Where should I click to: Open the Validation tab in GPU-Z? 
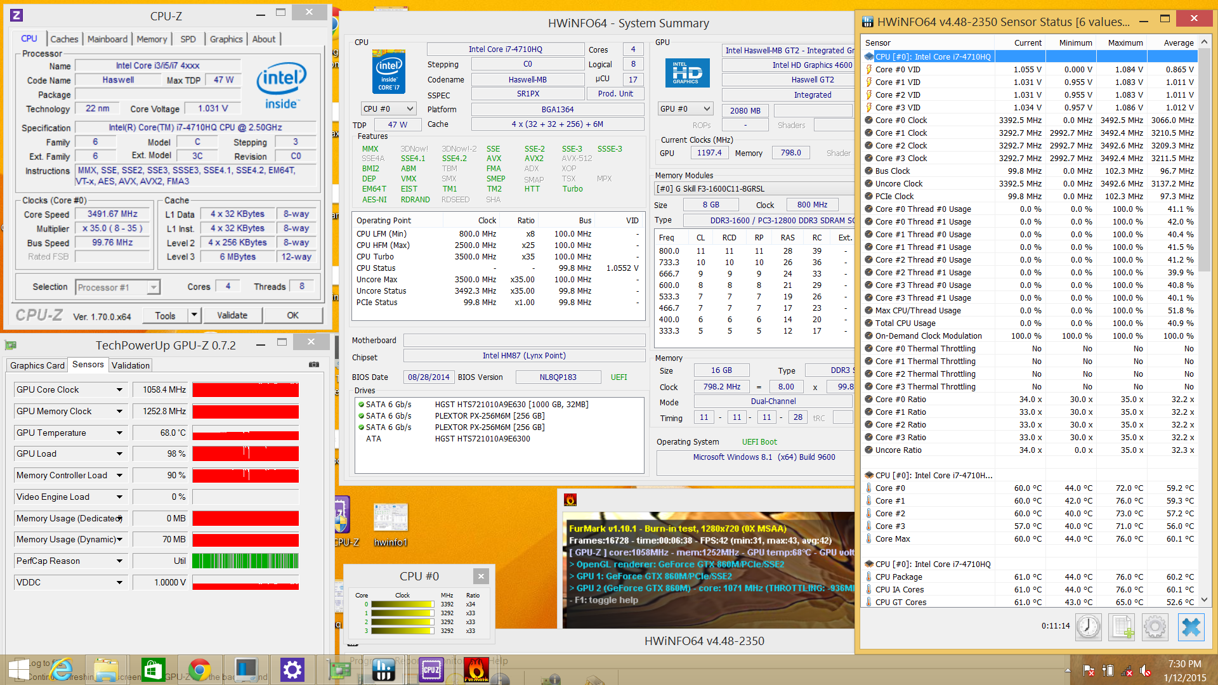point(131,365)
